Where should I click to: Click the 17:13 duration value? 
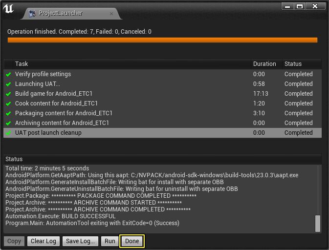261,94
